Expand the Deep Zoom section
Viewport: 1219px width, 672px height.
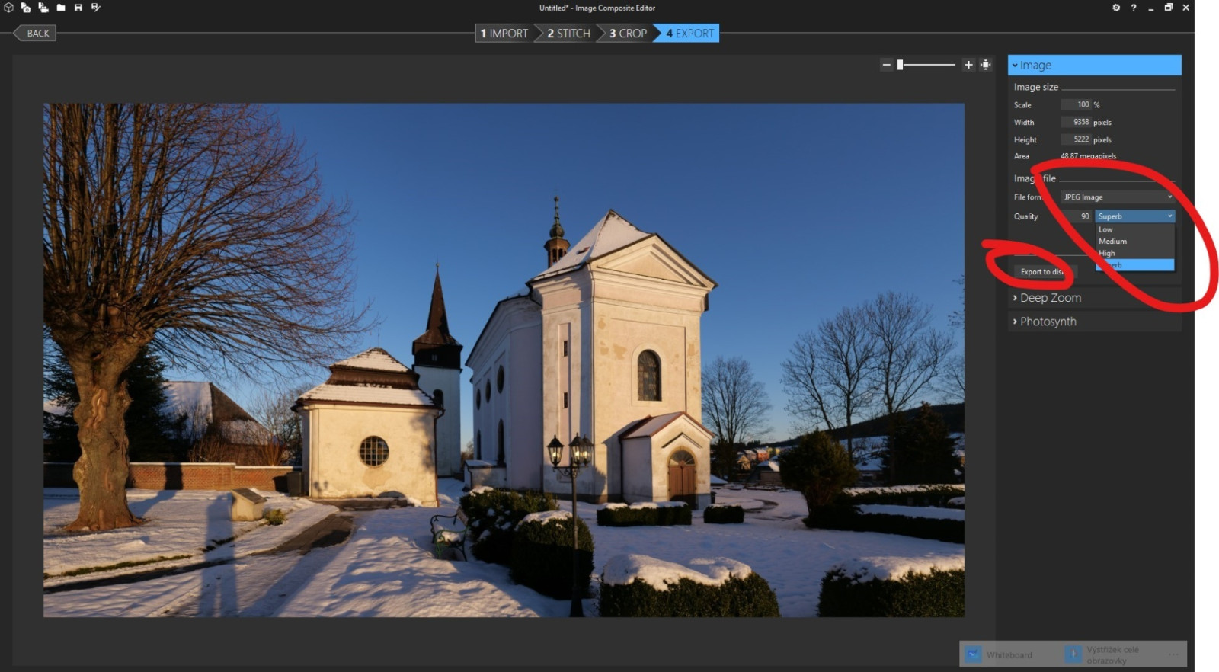[1051, 298]
